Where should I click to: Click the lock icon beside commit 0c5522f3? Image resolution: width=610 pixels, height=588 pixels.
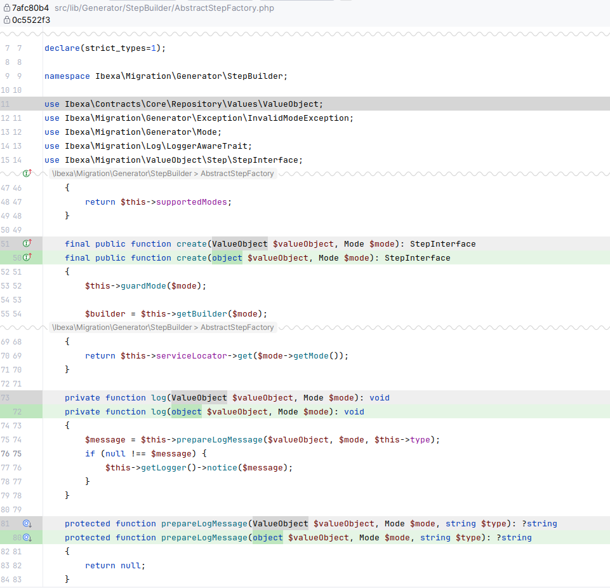(x=6, y=20)
